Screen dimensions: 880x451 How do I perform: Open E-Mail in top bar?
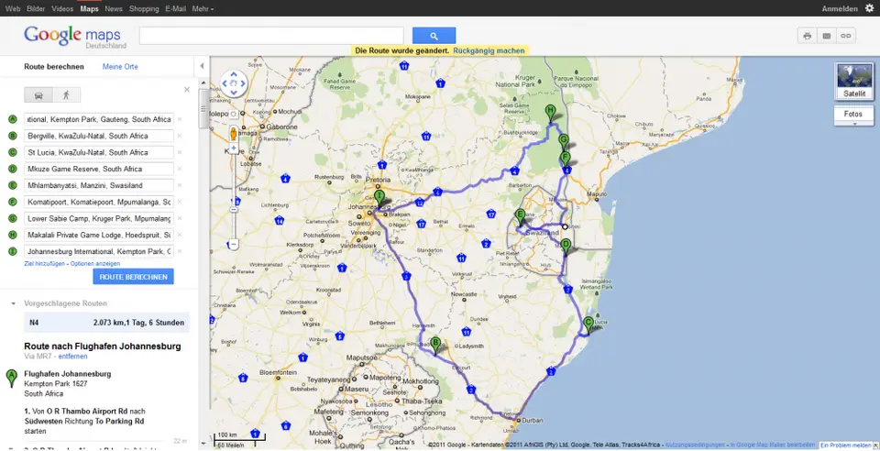[176, 8]
